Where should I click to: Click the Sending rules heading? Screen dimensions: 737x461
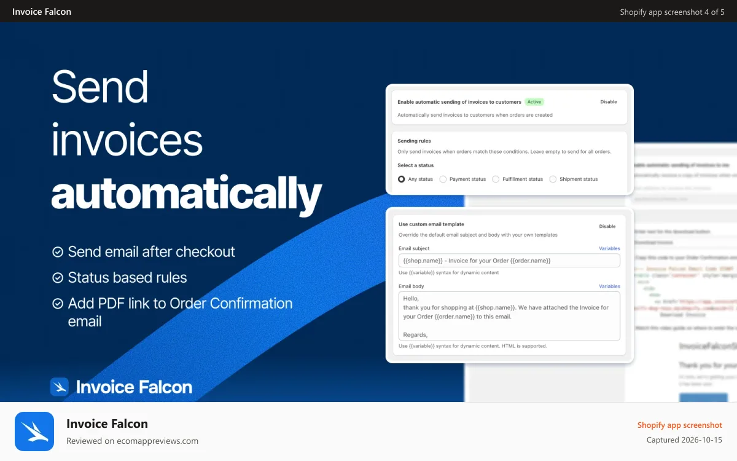point(414,141)
